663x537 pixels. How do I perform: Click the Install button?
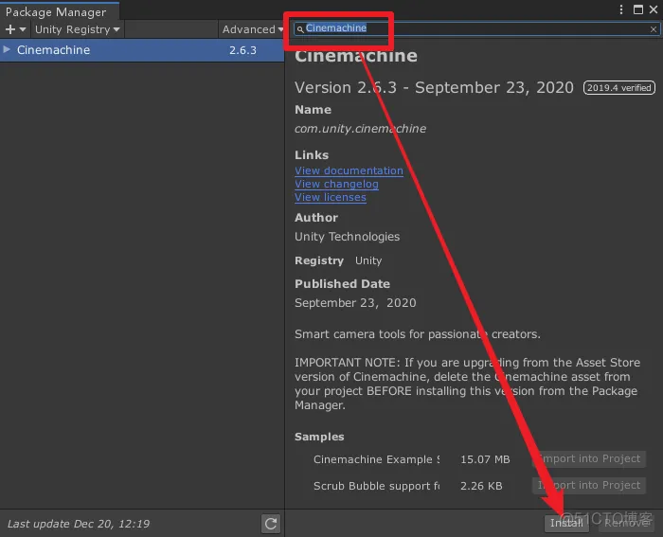pyautogui.click(x=566, y=523)
